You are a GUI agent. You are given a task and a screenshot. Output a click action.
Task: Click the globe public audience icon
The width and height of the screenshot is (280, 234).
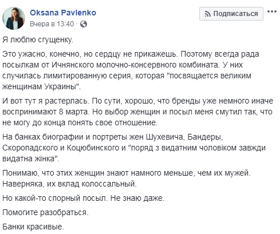click(84, 24)
